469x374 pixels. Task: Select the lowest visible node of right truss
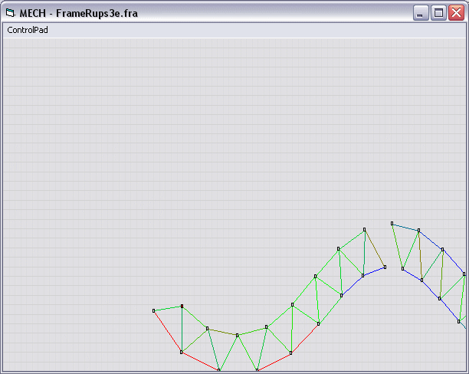pos(459,321)
